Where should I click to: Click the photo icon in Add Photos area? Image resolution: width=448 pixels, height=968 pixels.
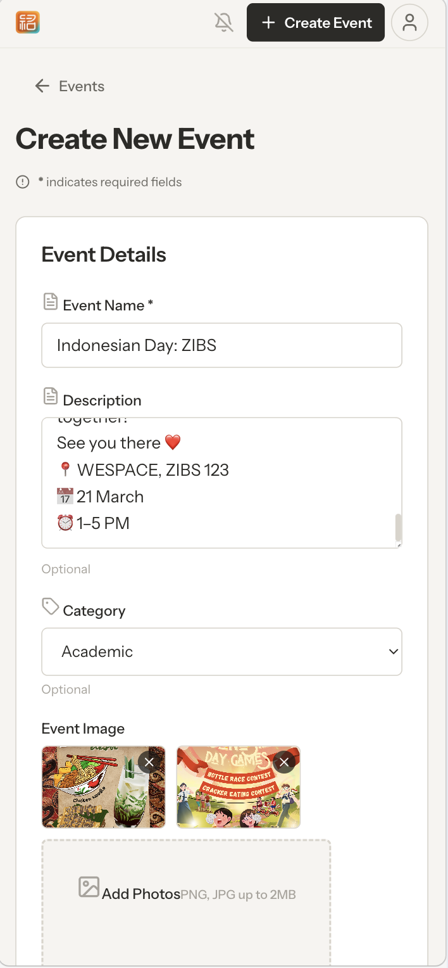90,887
